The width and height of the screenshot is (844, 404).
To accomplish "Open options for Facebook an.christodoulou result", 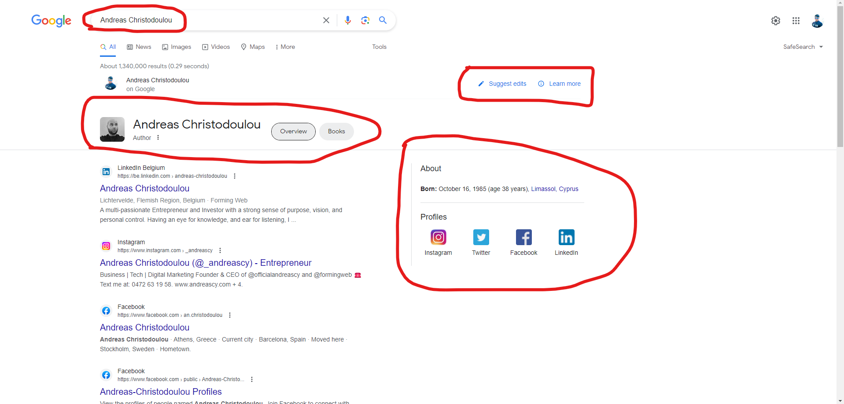I will tap(230, 315).
